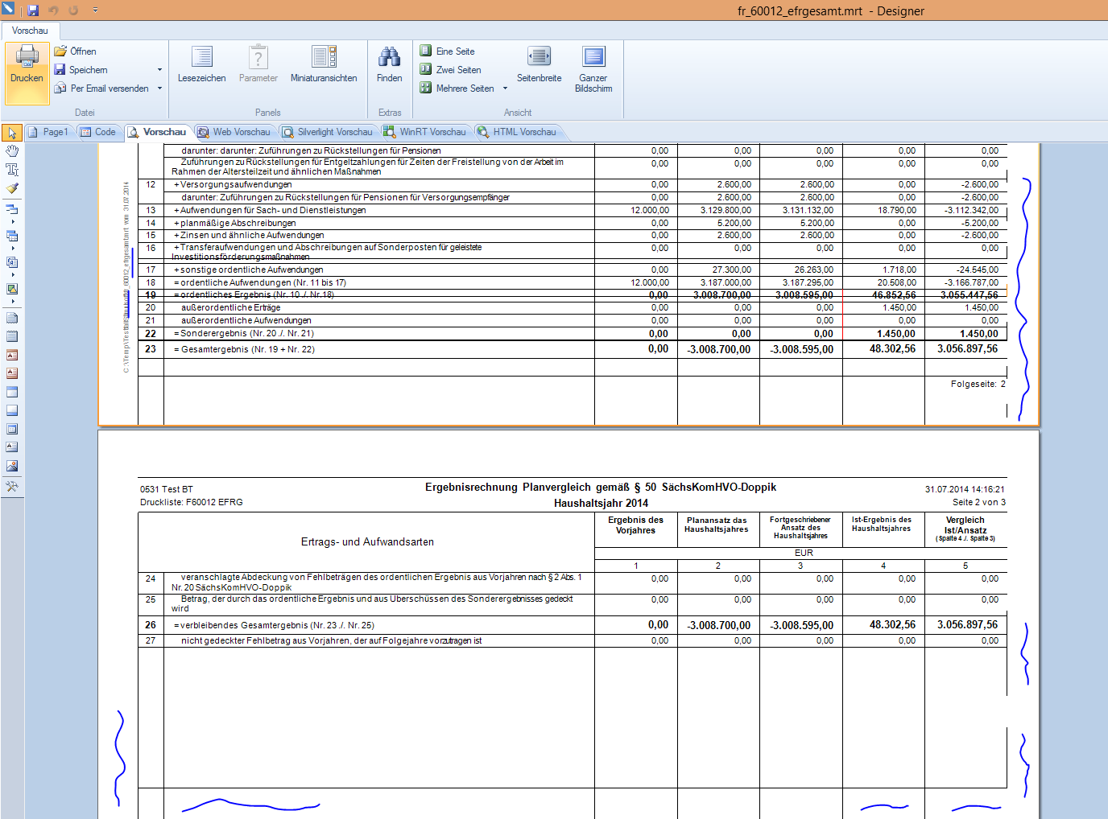Screen dimensions: 1108x819
Task: Click the hammer-and-wrench settings icon in toolbox
Action: [12, 487]
